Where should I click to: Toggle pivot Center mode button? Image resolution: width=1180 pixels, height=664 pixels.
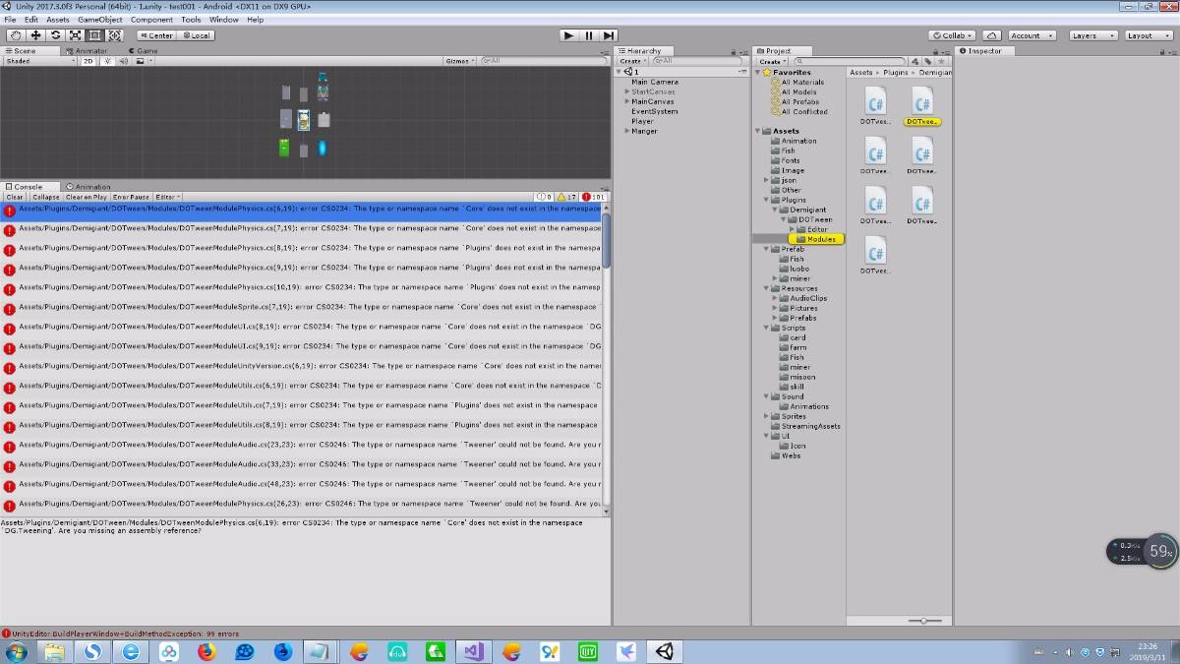pos(155,35)
